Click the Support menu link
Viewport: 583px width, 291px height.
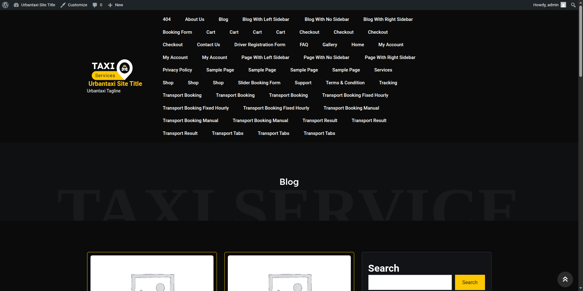303,83
